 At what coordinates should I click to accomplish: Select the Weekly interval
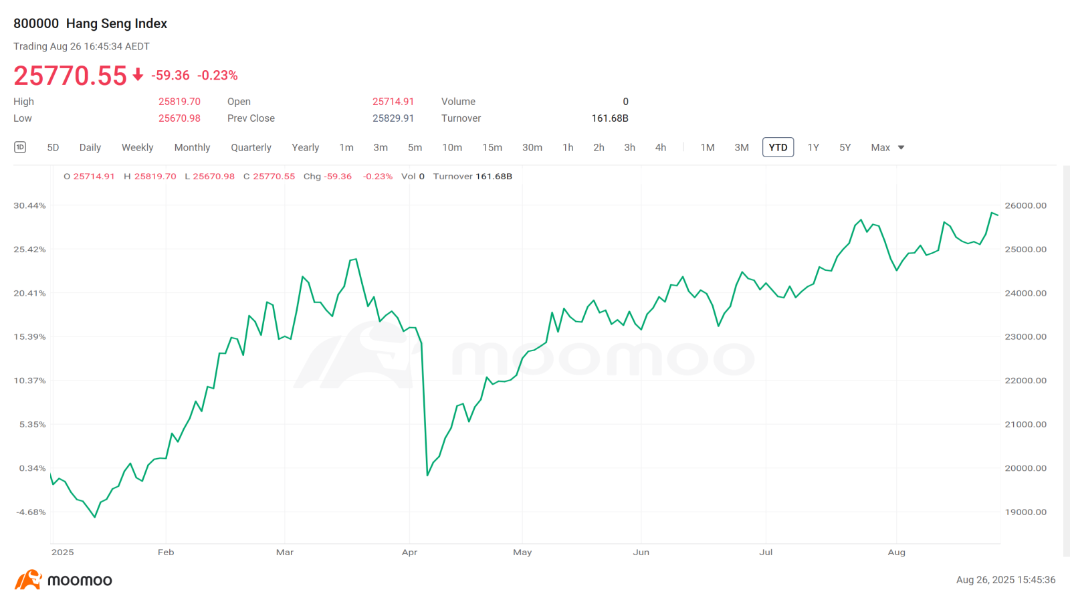(137, 147)
